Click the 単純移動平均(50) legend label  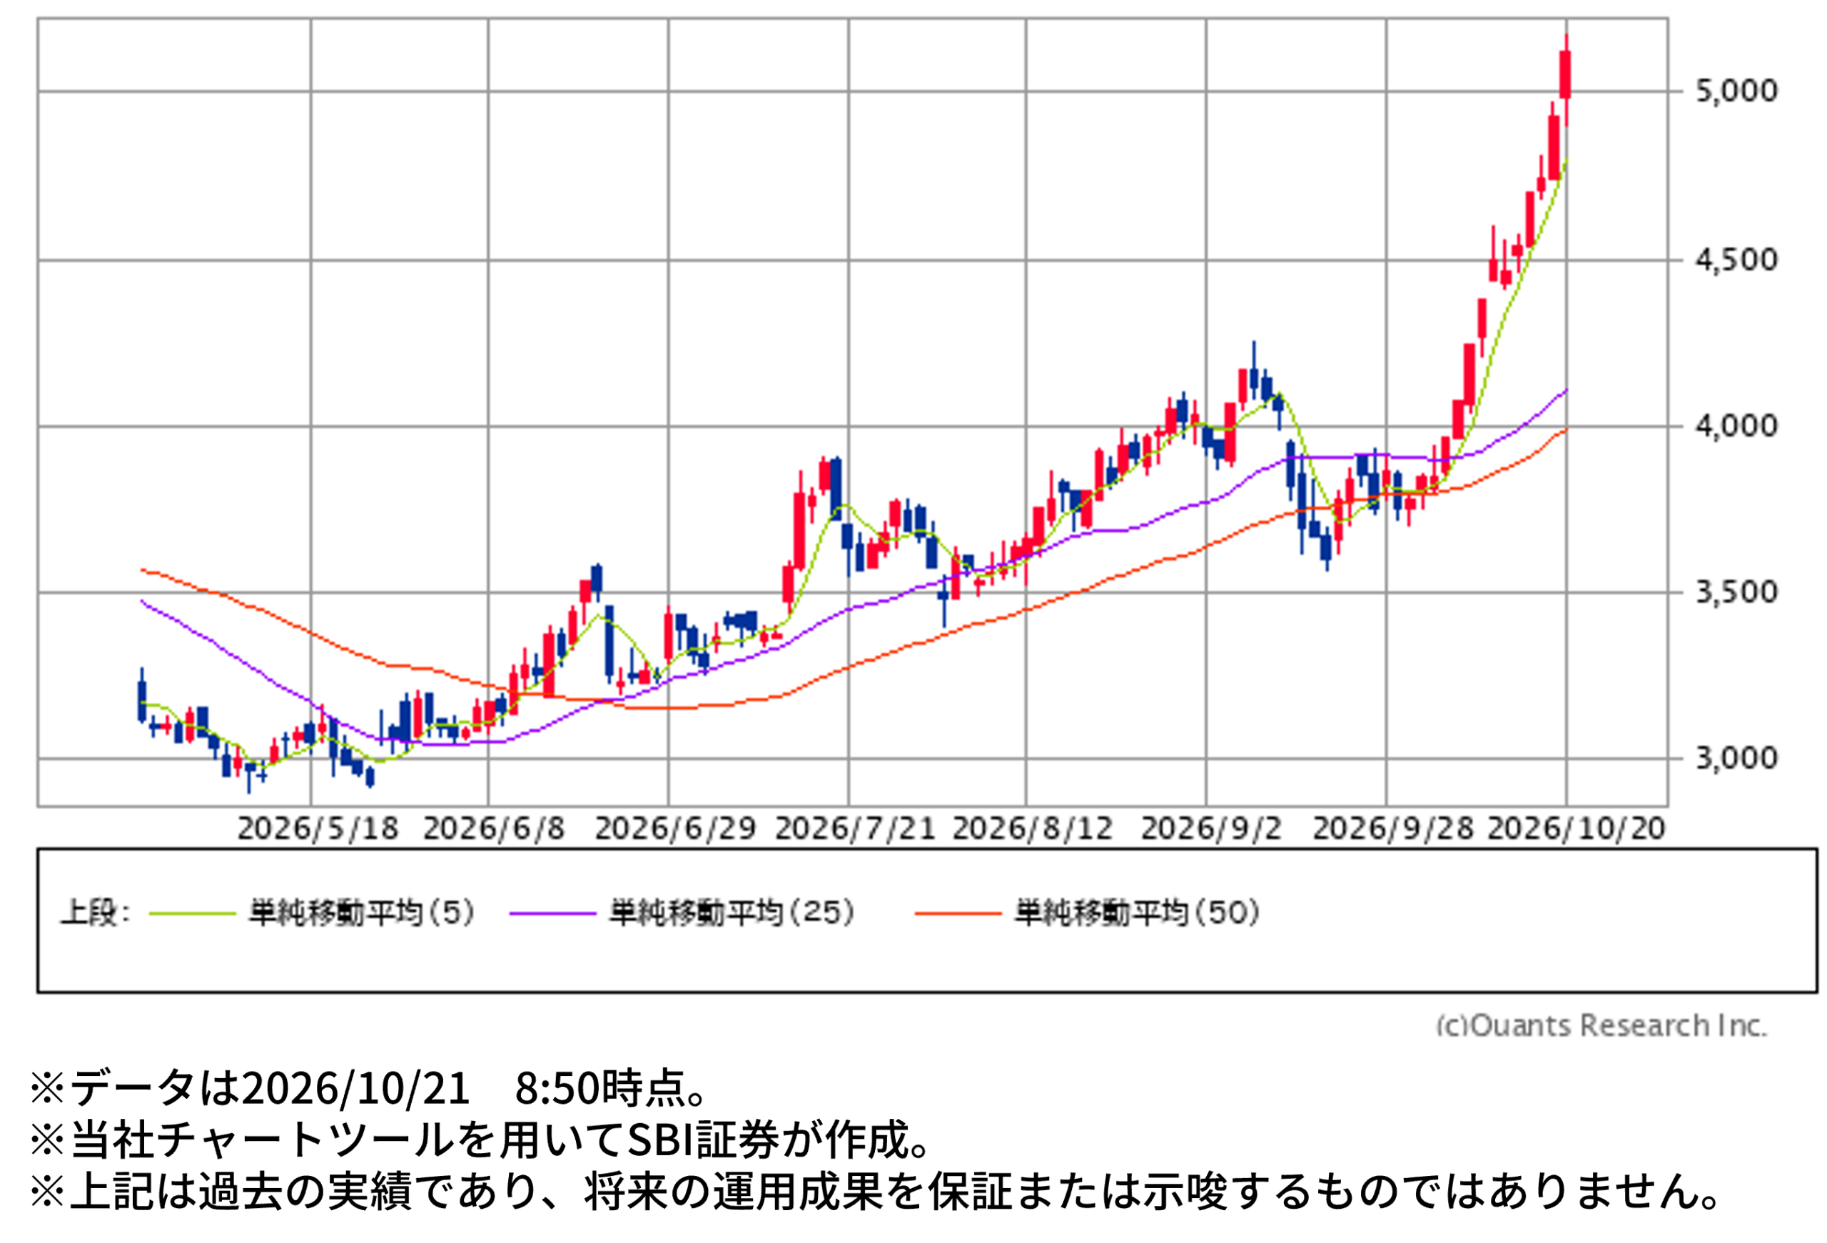(1138, 913)
